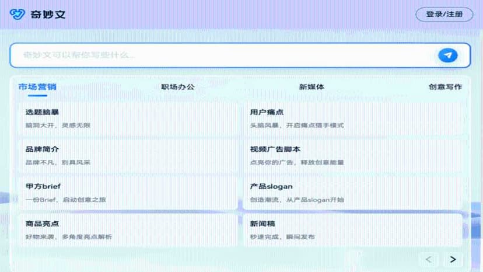Viewport: 483px width, 272px height.
Task: Click the blue send arrow button
Action: [447, 55]
